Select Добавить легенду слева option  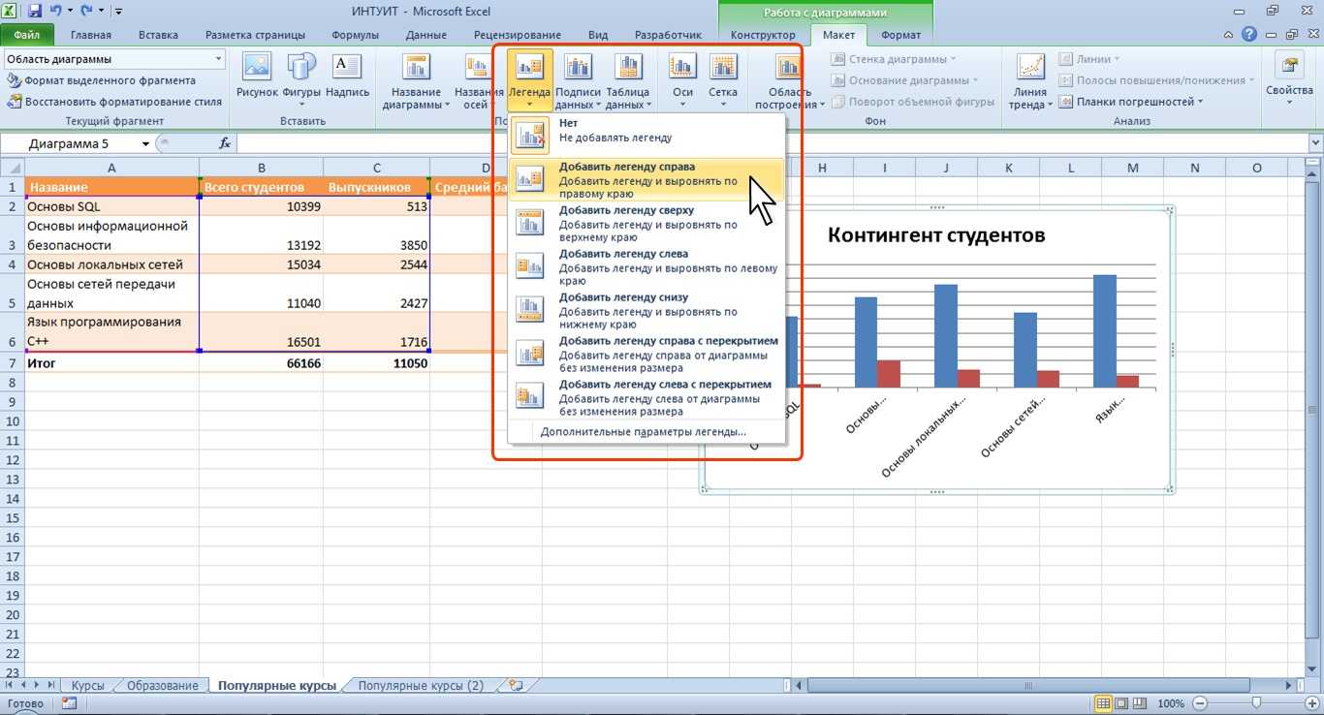(x=646, y=267)
